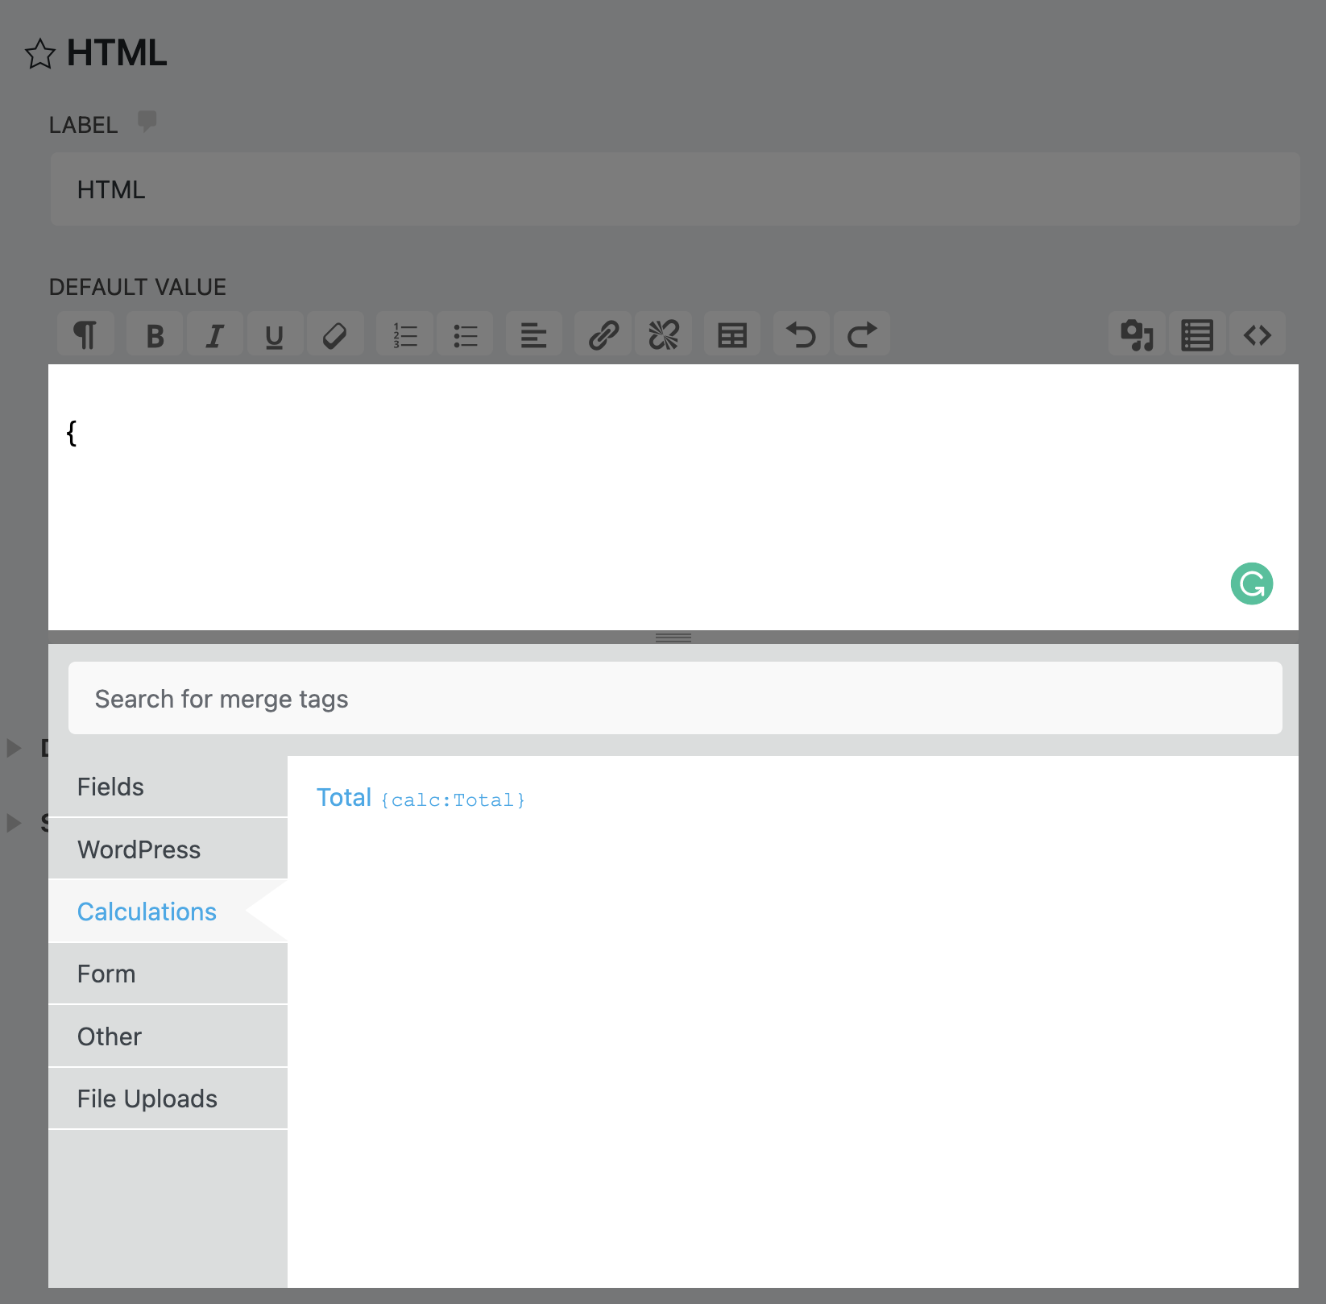Open the text alignment tool
The height and width of the screenshot is (1304, 1326).
click(533, 334)
